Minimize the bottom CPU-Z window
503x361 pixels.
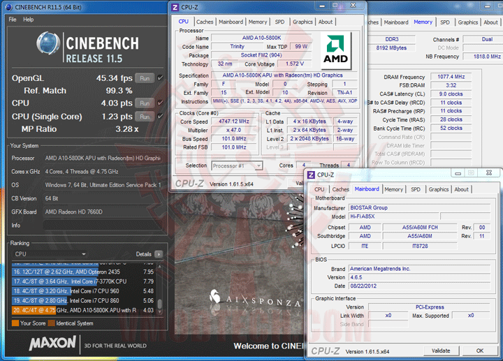pos(458,173)
